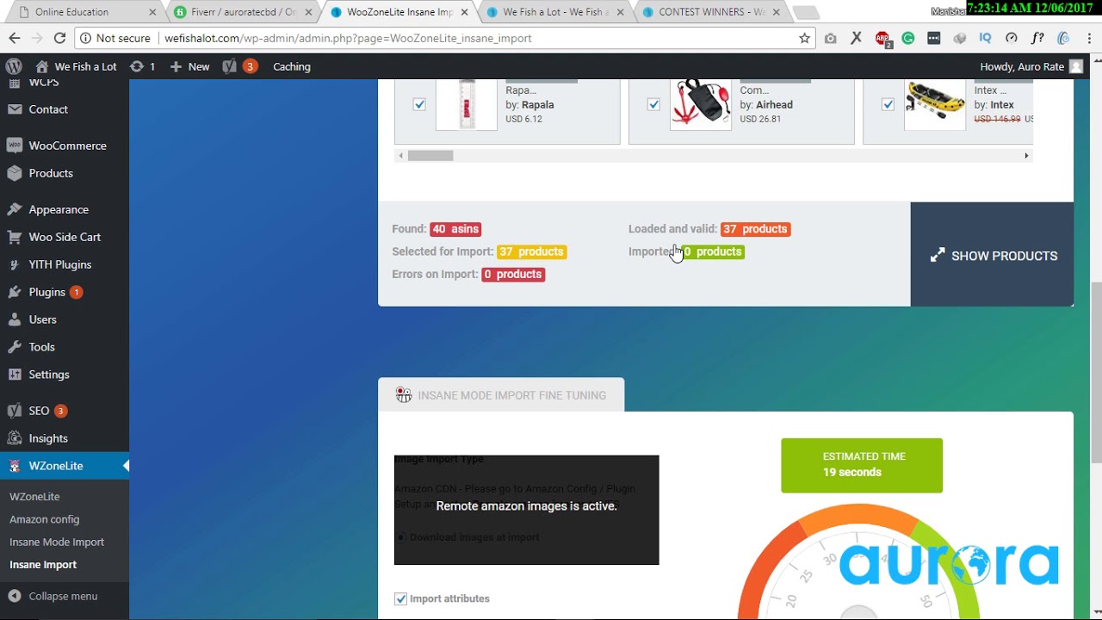1102x620 pixels.
Task: Click the browser back arrow
Action: (15, 38)
